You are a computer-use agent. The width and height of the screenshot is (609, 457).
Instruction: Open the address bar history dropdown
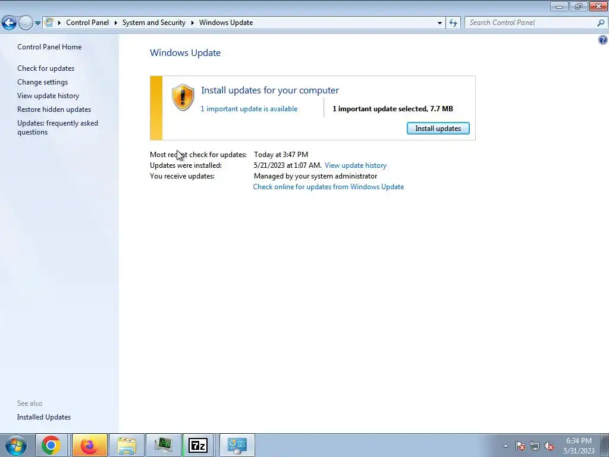(x=440, y=23)
